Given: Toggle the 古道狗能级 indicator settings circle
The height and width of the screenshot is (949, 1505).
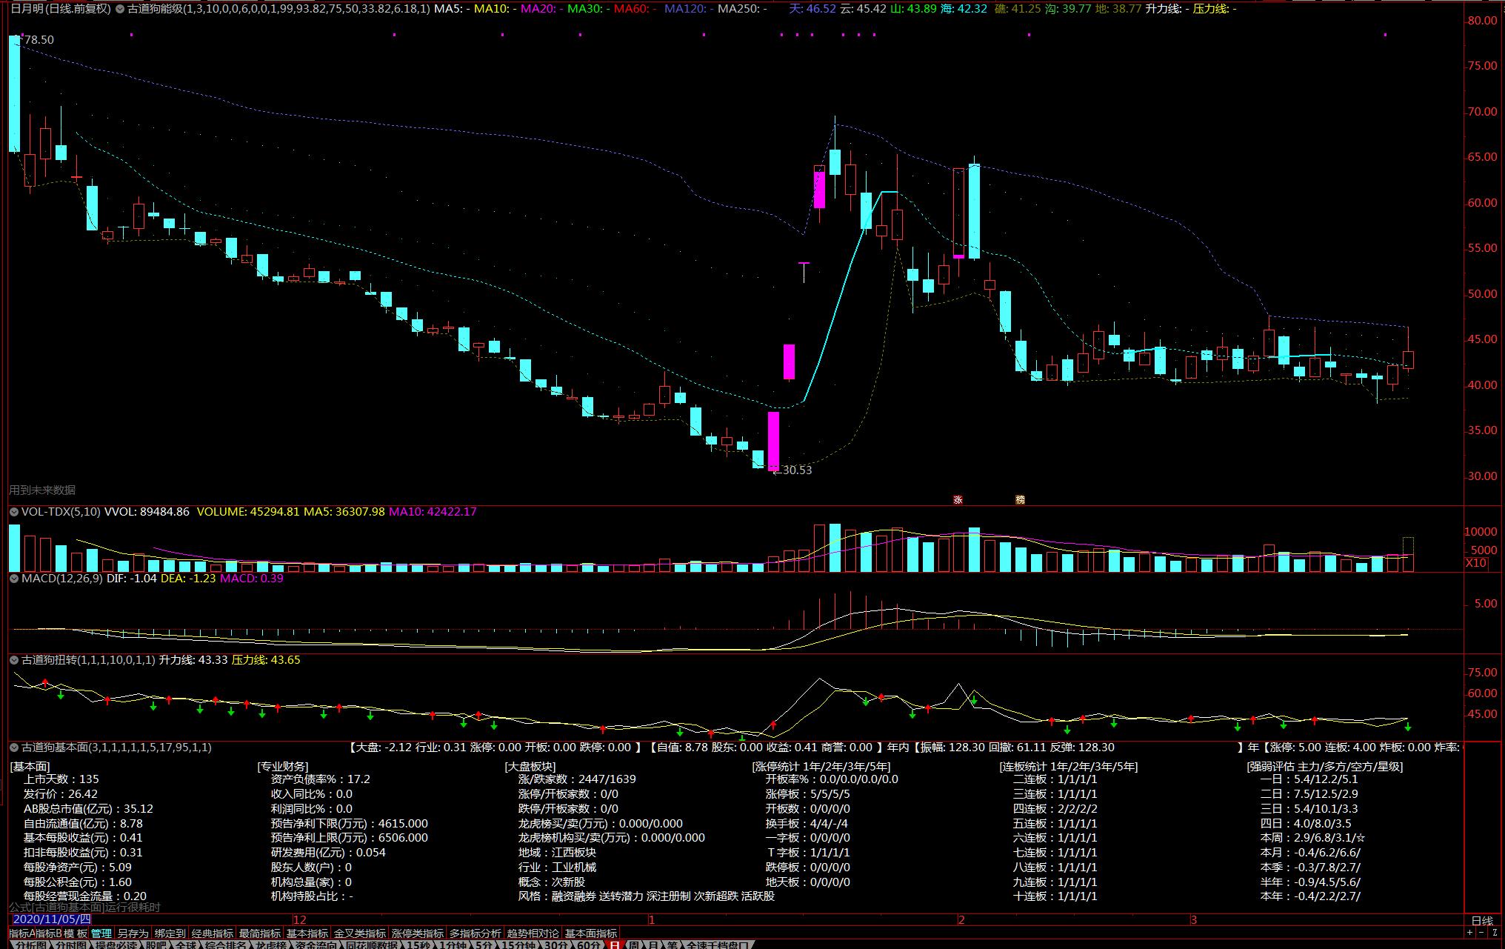Looking at the screenshot, I should 120,9.
